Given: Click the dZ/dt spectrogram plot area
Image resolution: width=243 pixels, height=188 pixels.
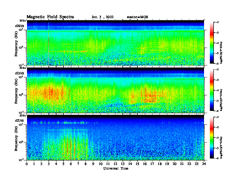Looking at the screenshot, I should tap(115, 138).
